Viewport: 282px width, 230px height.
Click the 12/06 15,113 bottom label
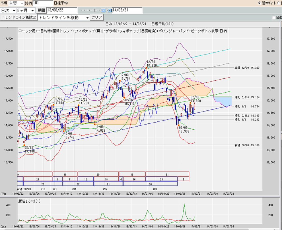129,102
